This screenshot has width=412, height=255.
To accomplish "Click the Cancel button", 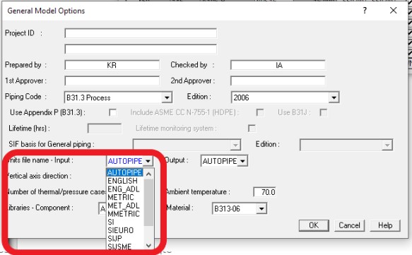I will tap(349, 225).
